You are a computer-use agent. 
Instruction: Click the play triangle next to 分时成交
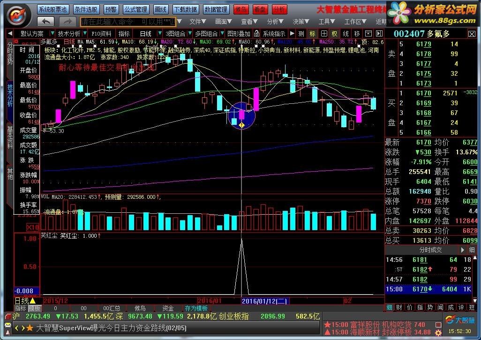[463, 250]
